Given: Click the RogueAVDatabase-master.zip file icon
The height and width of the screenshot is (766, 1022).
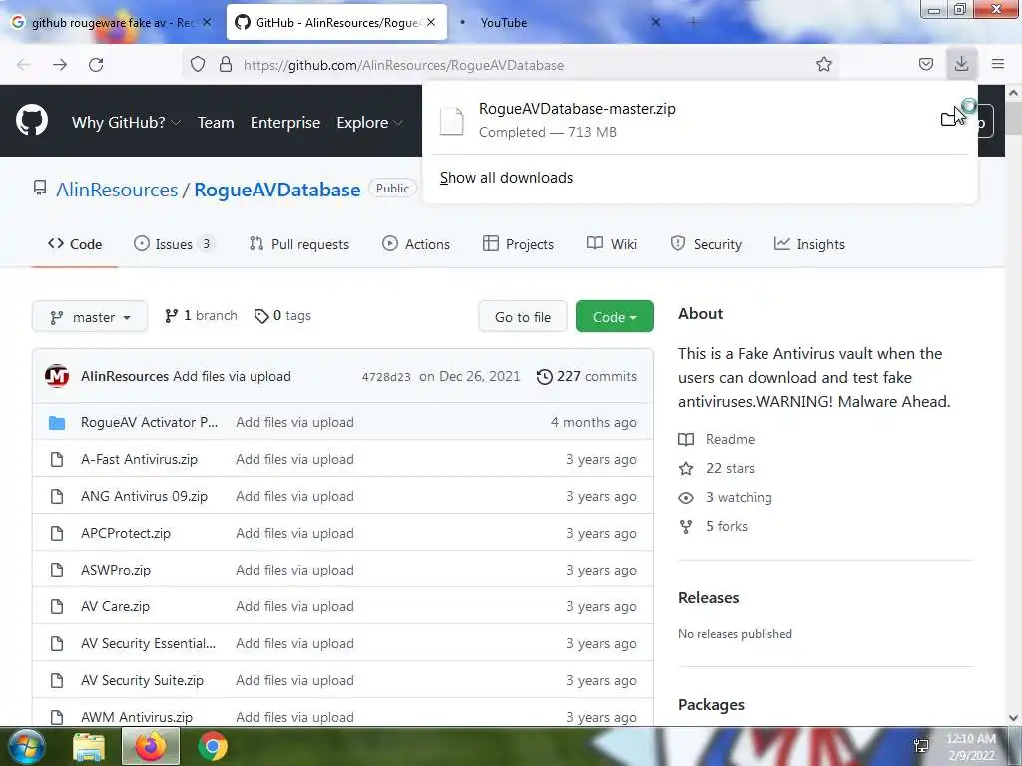Looking at the screenshot, I should [x=452, y=121].
